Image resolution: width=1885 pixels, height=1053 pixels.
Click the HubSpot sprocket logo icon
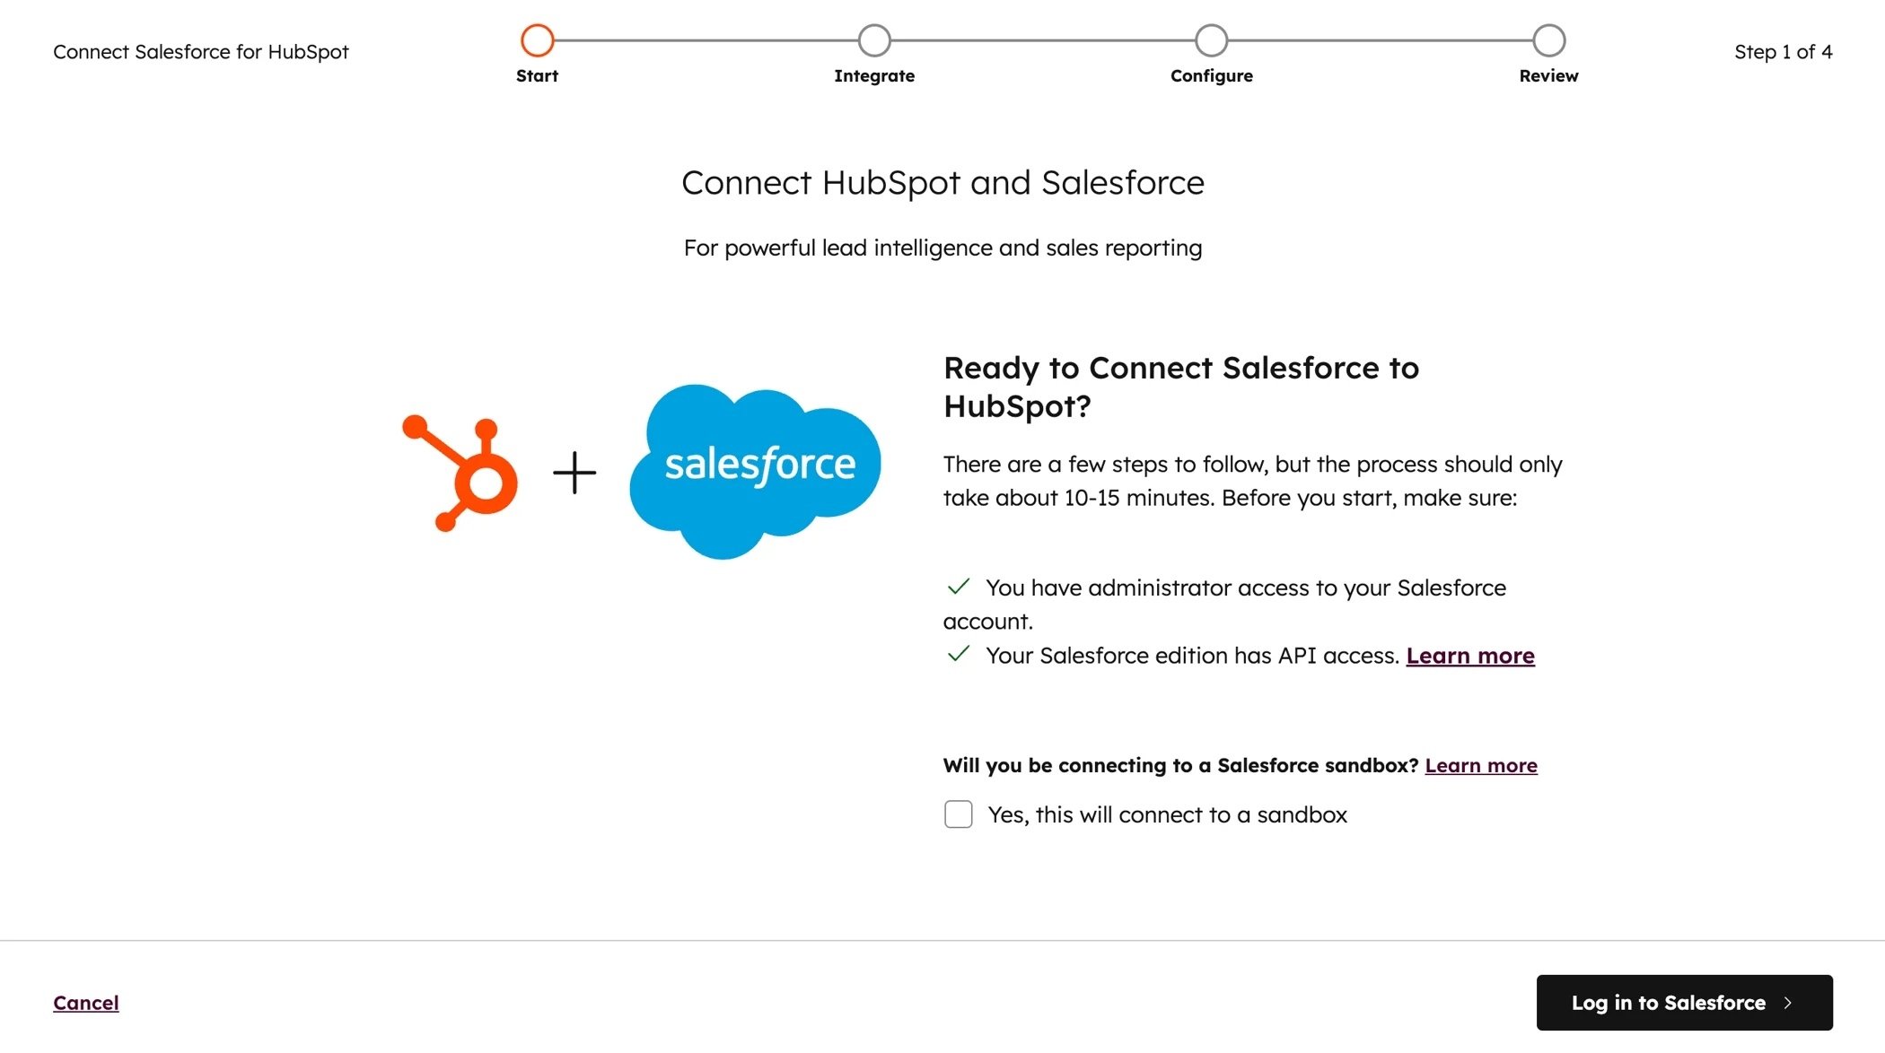(x=458, y=471)
